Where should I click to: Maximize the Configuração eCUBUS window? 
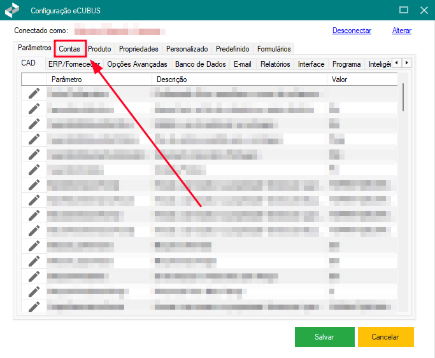coord(403,10)
